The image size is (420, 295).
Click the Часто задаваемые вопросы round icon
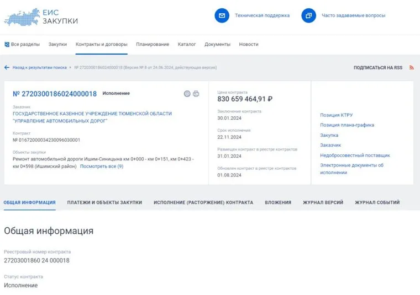[308, 15]
